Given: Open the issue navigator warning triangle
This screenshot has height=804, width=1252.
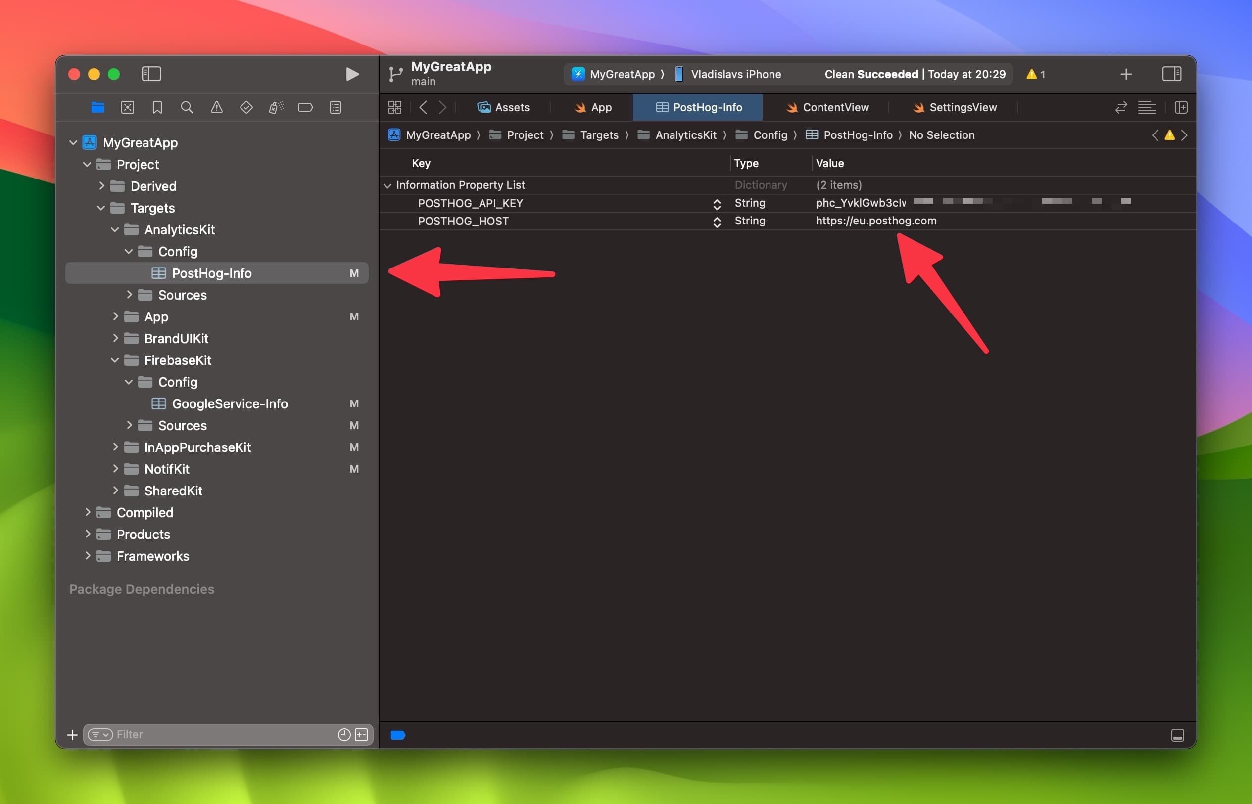Looking at the screenshot, I should tap(216, 108).
